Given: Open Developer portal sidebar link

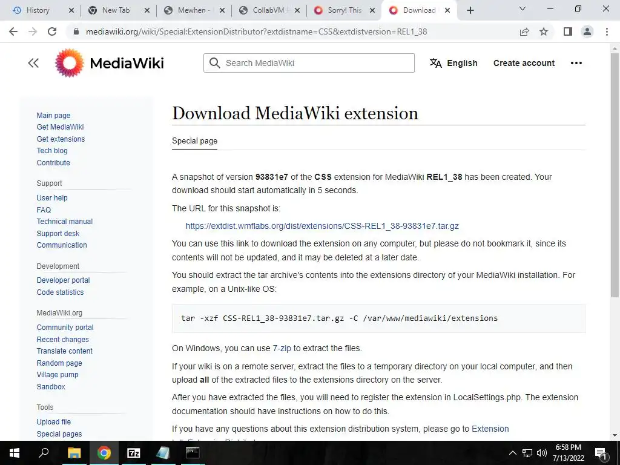Looking at the screenshot, I should pos(63,280).
